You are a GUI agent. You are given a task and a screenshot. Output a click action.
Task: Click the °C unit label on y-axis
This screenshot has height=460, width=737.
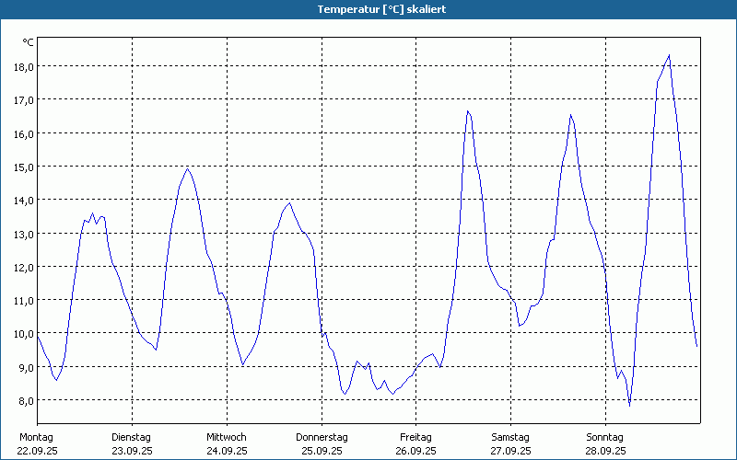tap(29, 42)
